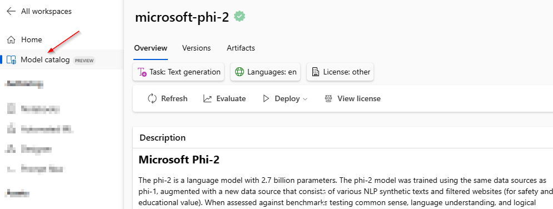Viewport: 553px width, 209px height.
Task: Go to All workspaces
Action: [x=46, y=11]
